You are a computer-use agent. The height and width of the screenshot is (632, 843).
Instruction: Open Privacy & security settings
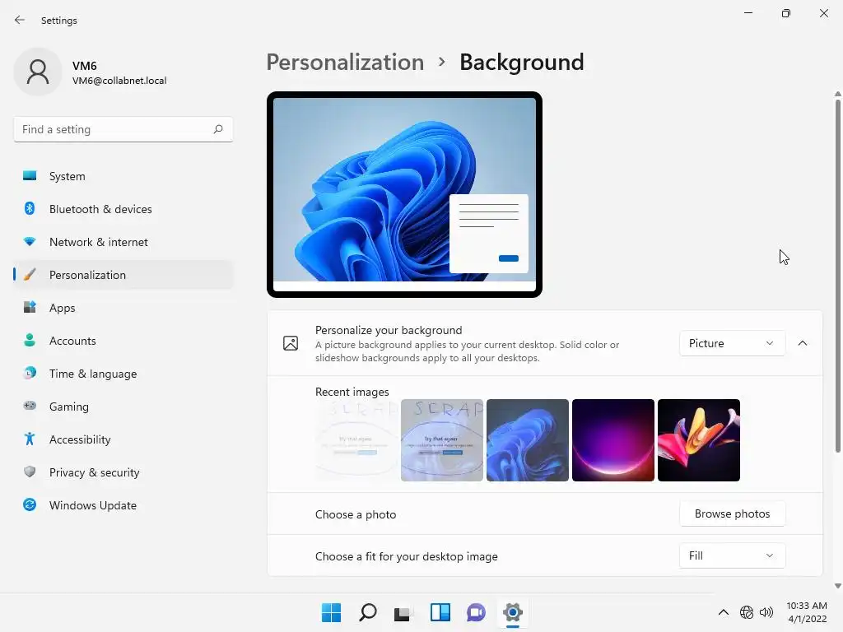[123, 472]
